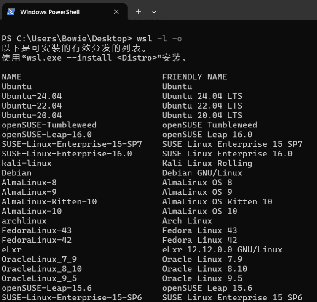
Task: Click 'Ubuntu-20.04' in the NAME column
Action: 32,115
